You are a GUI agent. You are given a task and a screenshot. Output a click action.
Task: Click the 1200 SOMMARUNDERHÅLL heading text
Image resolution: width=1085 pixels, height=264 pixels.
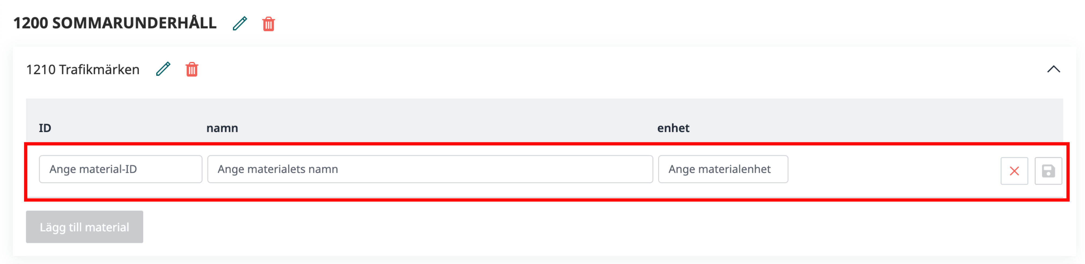point(115,23)
